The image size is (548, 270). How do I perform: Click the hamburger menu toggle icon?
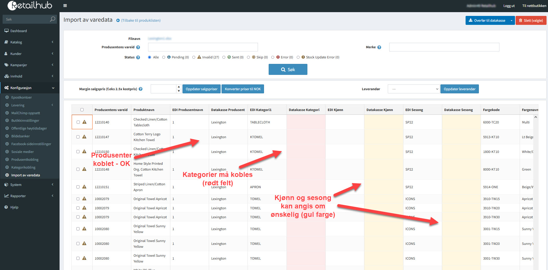pyautogui.click(x=65, y=5)
